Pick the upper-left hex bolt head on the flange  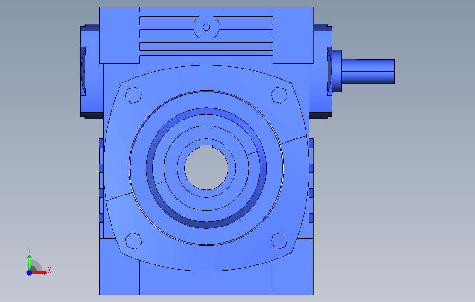[x=134, y=95]
